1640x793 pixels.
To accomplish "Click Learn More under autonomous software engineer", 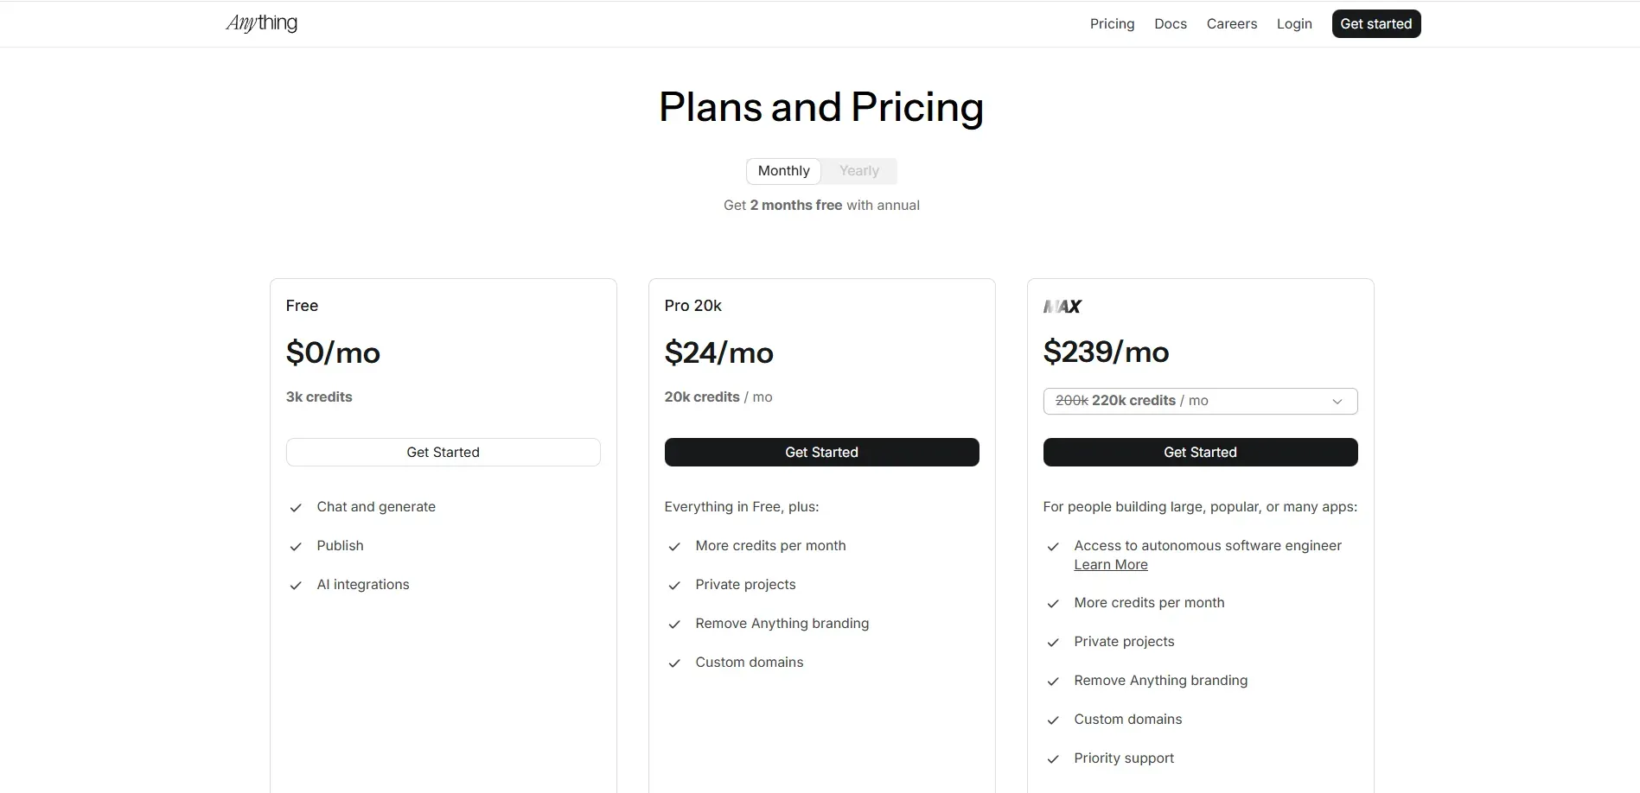I will click(x=1109, y=564).
